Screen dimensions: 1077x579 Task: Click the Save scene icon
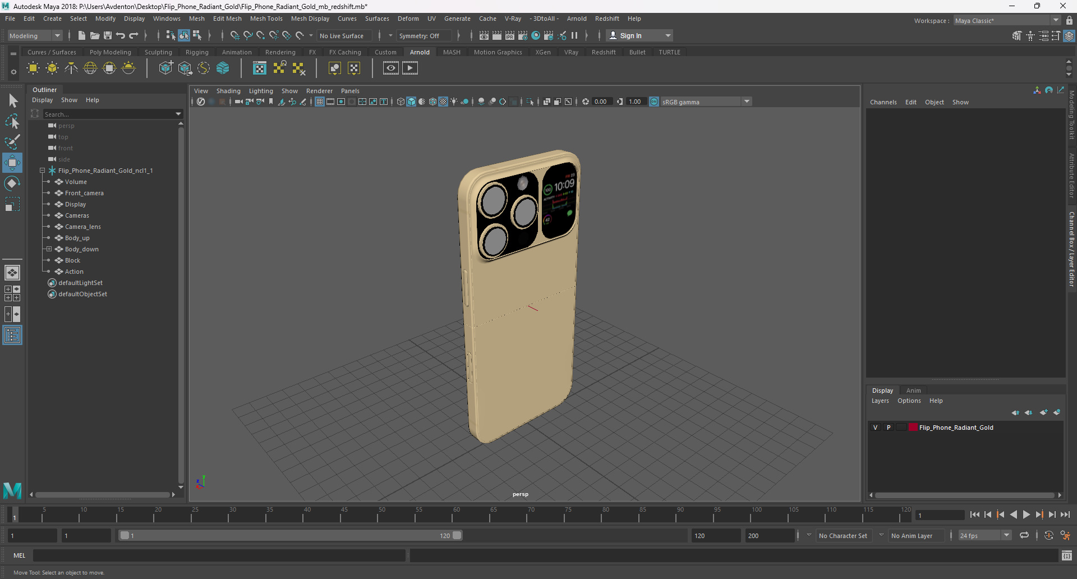click(x=108, y=35)
